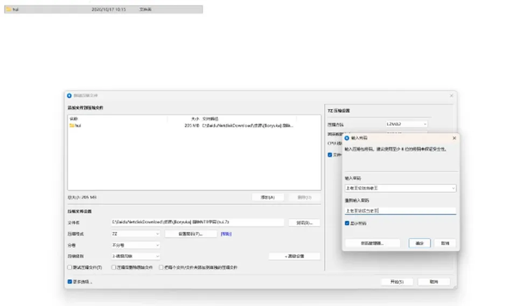This screenshot has width=517, height=306.
Task: Click Cancel in the new archive window
Action: [434, 282]
